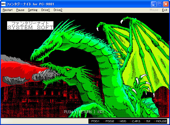The image size is (170, 125).
Task: Click the grayed Mouse menu item
Action: pyautogui.click(x=154, y=10)
